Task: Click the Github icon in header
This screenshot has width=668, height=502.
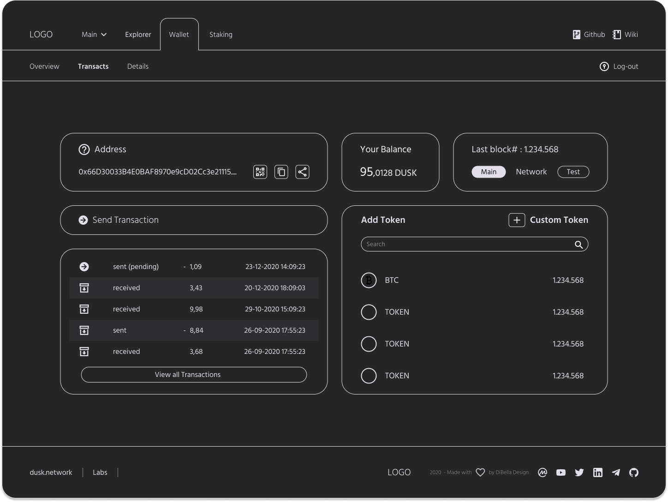Action: tap(577, 35)
